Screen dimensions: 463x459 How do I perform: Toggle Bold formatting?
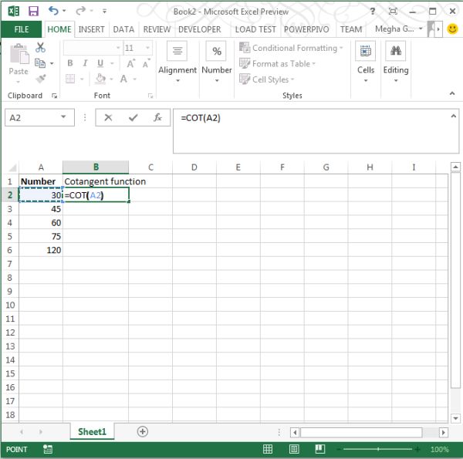pyautogui.click(x=70, y=63)
